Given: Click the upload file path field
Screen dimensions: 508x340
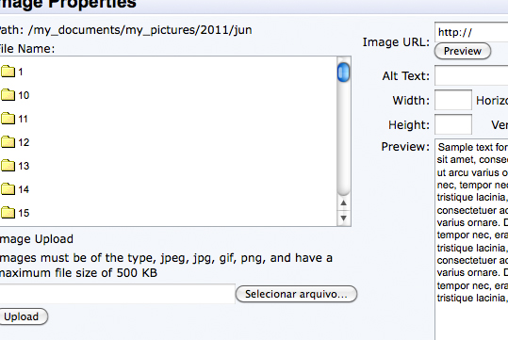Looking at the screenshot, I should [117, 294].
